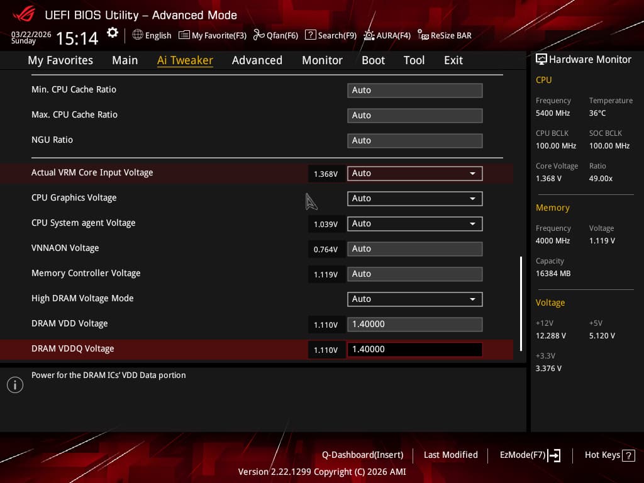
Task: Open Q-Dashboard(Insert)
Action: tap(362, 455)
